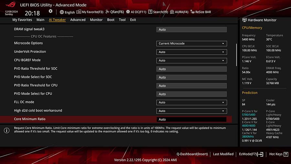This screenshot has height=164, width=291.
Task: Go to the Monitor tab
Action: (96, 20)
